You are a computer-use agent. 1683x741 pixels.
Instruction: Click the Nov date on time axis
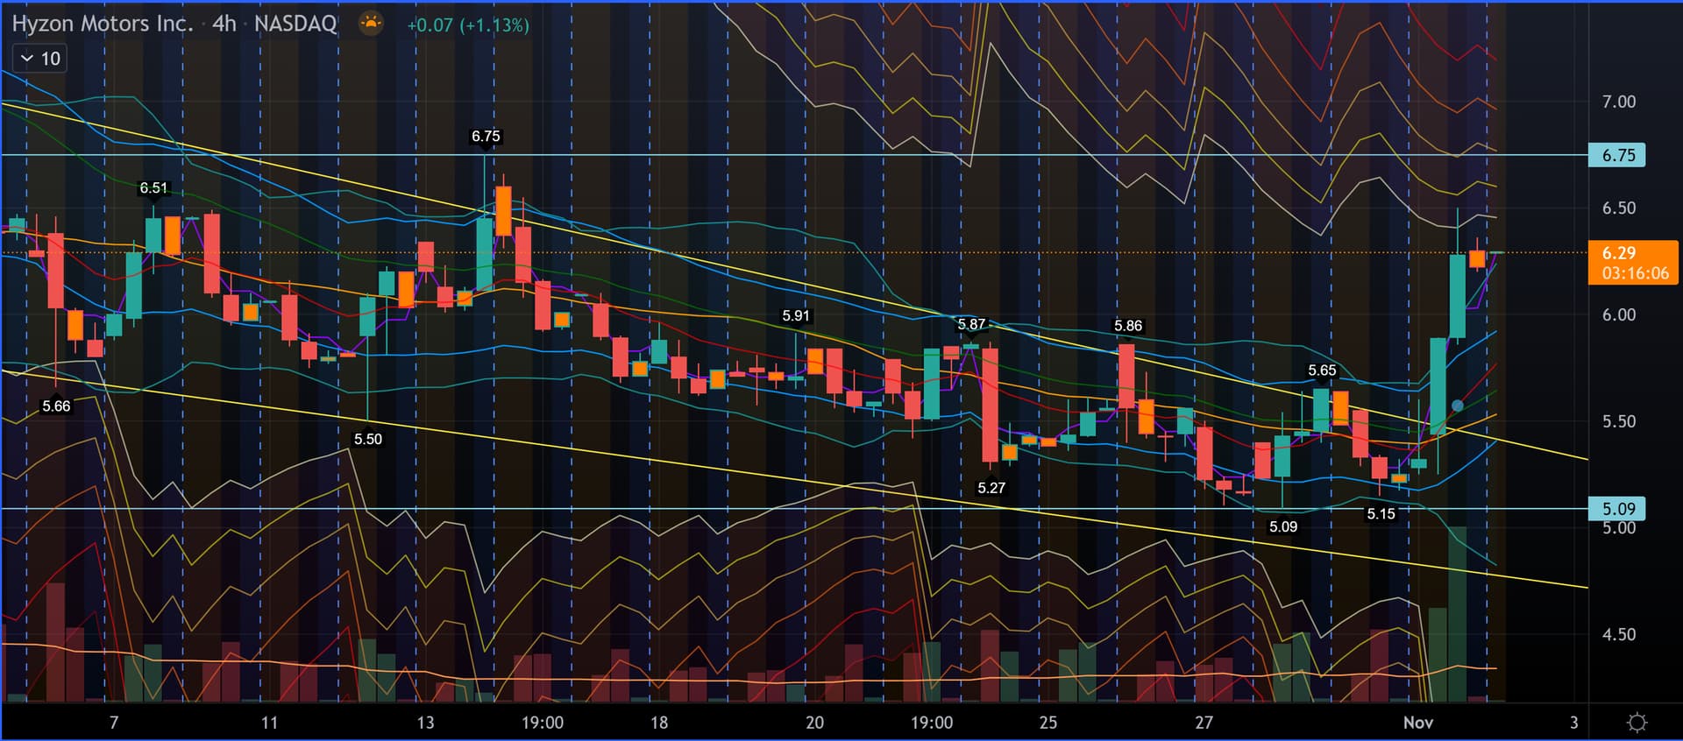pyautogui.click(x=1417, y=723)
